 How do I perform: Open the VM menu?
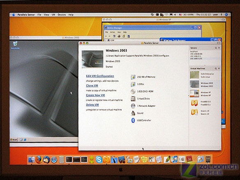pos(53,15)
